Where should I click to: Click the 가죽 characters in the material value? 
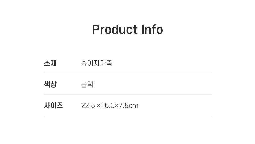(106, 63)
